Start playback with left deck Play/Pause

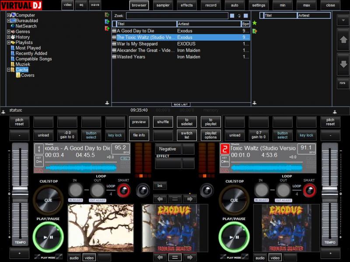pos(48,237)
